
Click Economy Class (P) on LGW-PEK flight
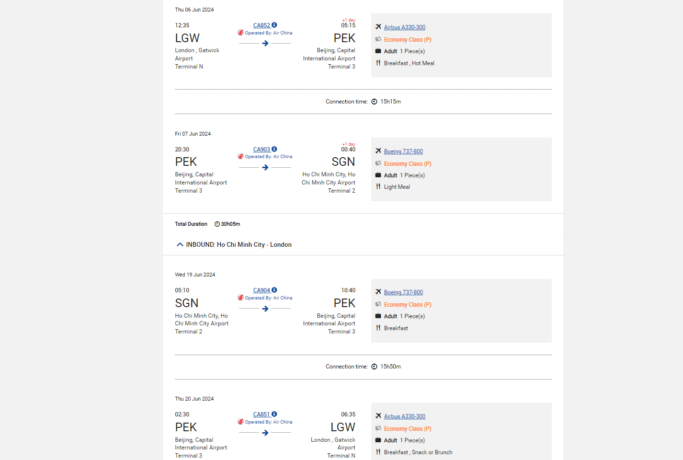(x=407, y=40)
